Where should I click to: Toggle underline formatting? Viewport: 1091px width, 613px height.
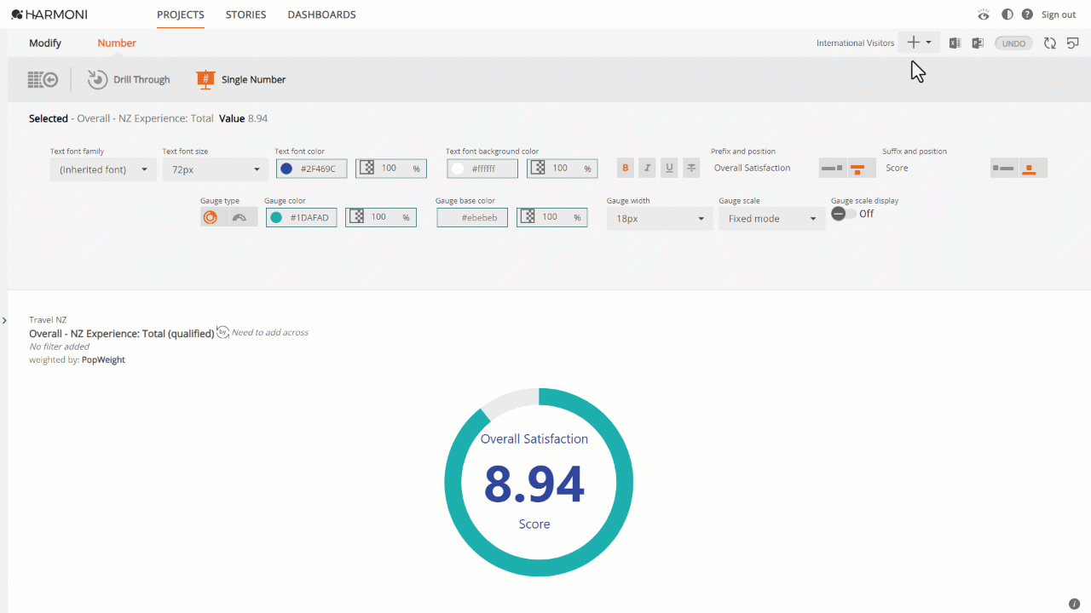tap(670, 168)
